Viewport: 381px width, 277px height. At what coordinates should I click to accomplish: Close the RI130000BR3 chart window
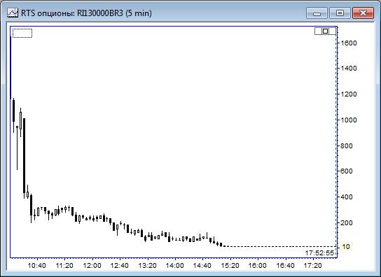(363, 13)
